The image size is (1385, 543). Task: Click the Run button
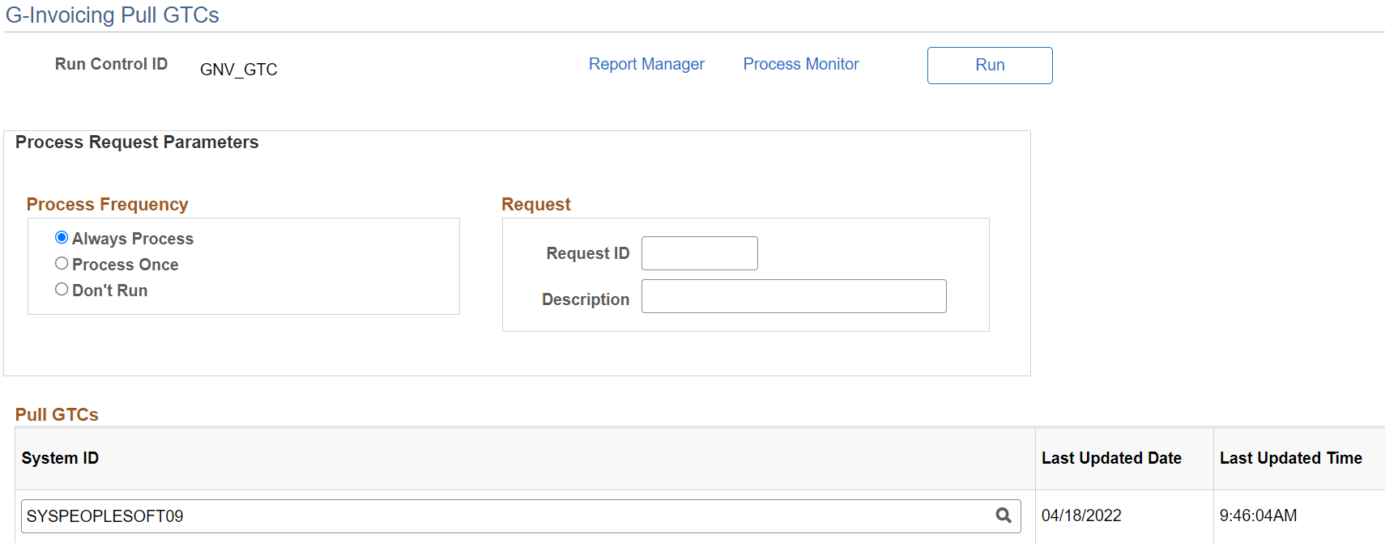990,66
